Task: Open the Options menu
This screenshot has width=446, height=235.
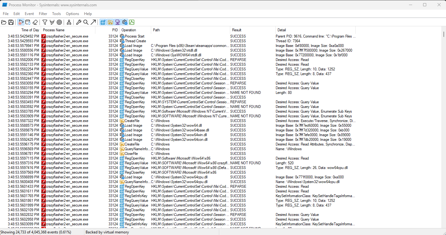Action: (x=72, y=14)
